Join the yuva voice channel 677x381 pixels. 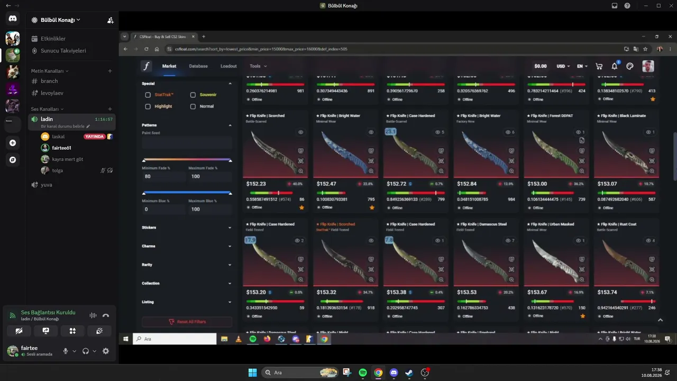(72, 185)
